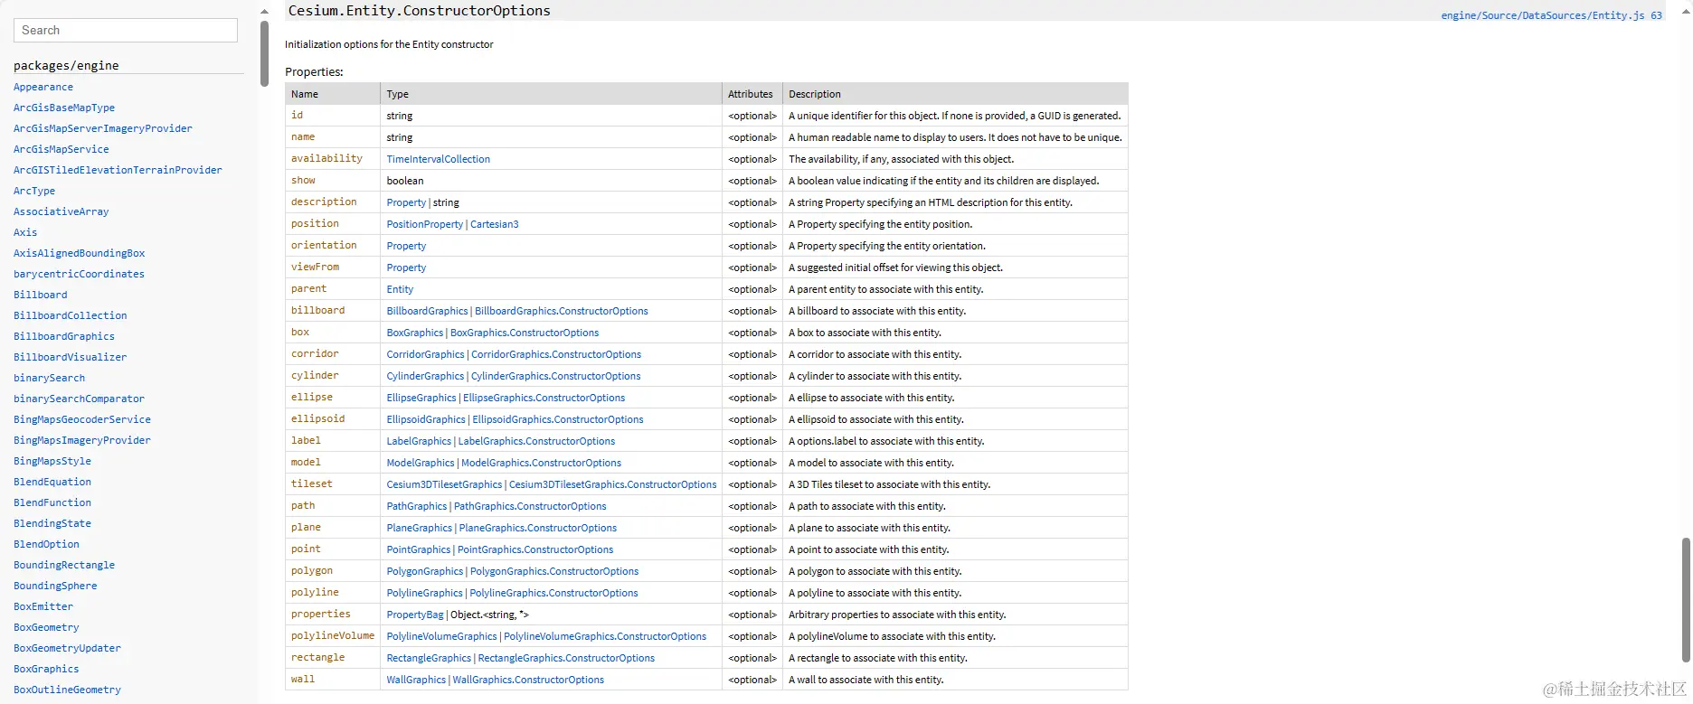Open Appearance in the sidebar
Screen dimensions: 1693x704
coord(43,87)
